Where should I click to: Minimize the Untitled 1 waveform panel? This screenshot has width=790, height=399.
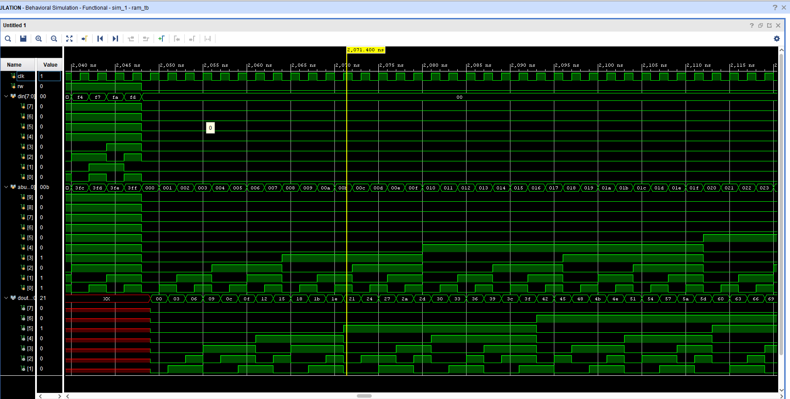point(761,25)
